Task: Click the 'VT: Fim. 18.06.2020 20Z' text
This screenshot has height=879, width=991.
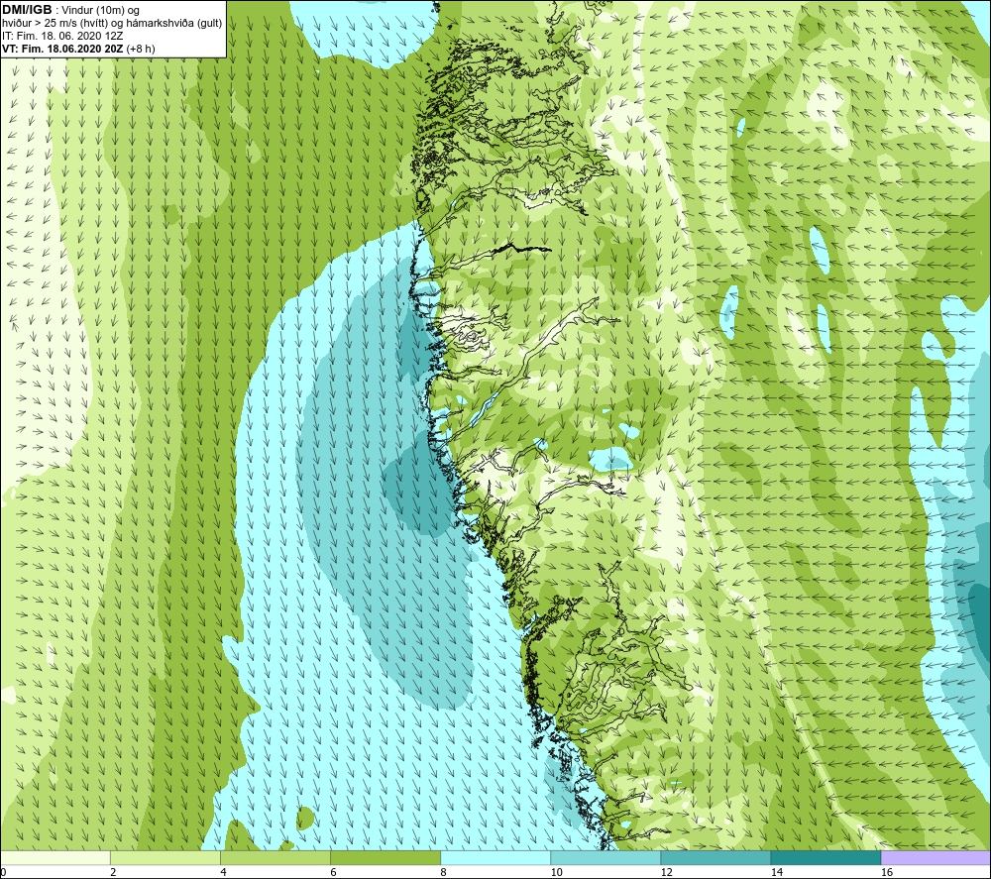Action: click(x=62, y=49)
